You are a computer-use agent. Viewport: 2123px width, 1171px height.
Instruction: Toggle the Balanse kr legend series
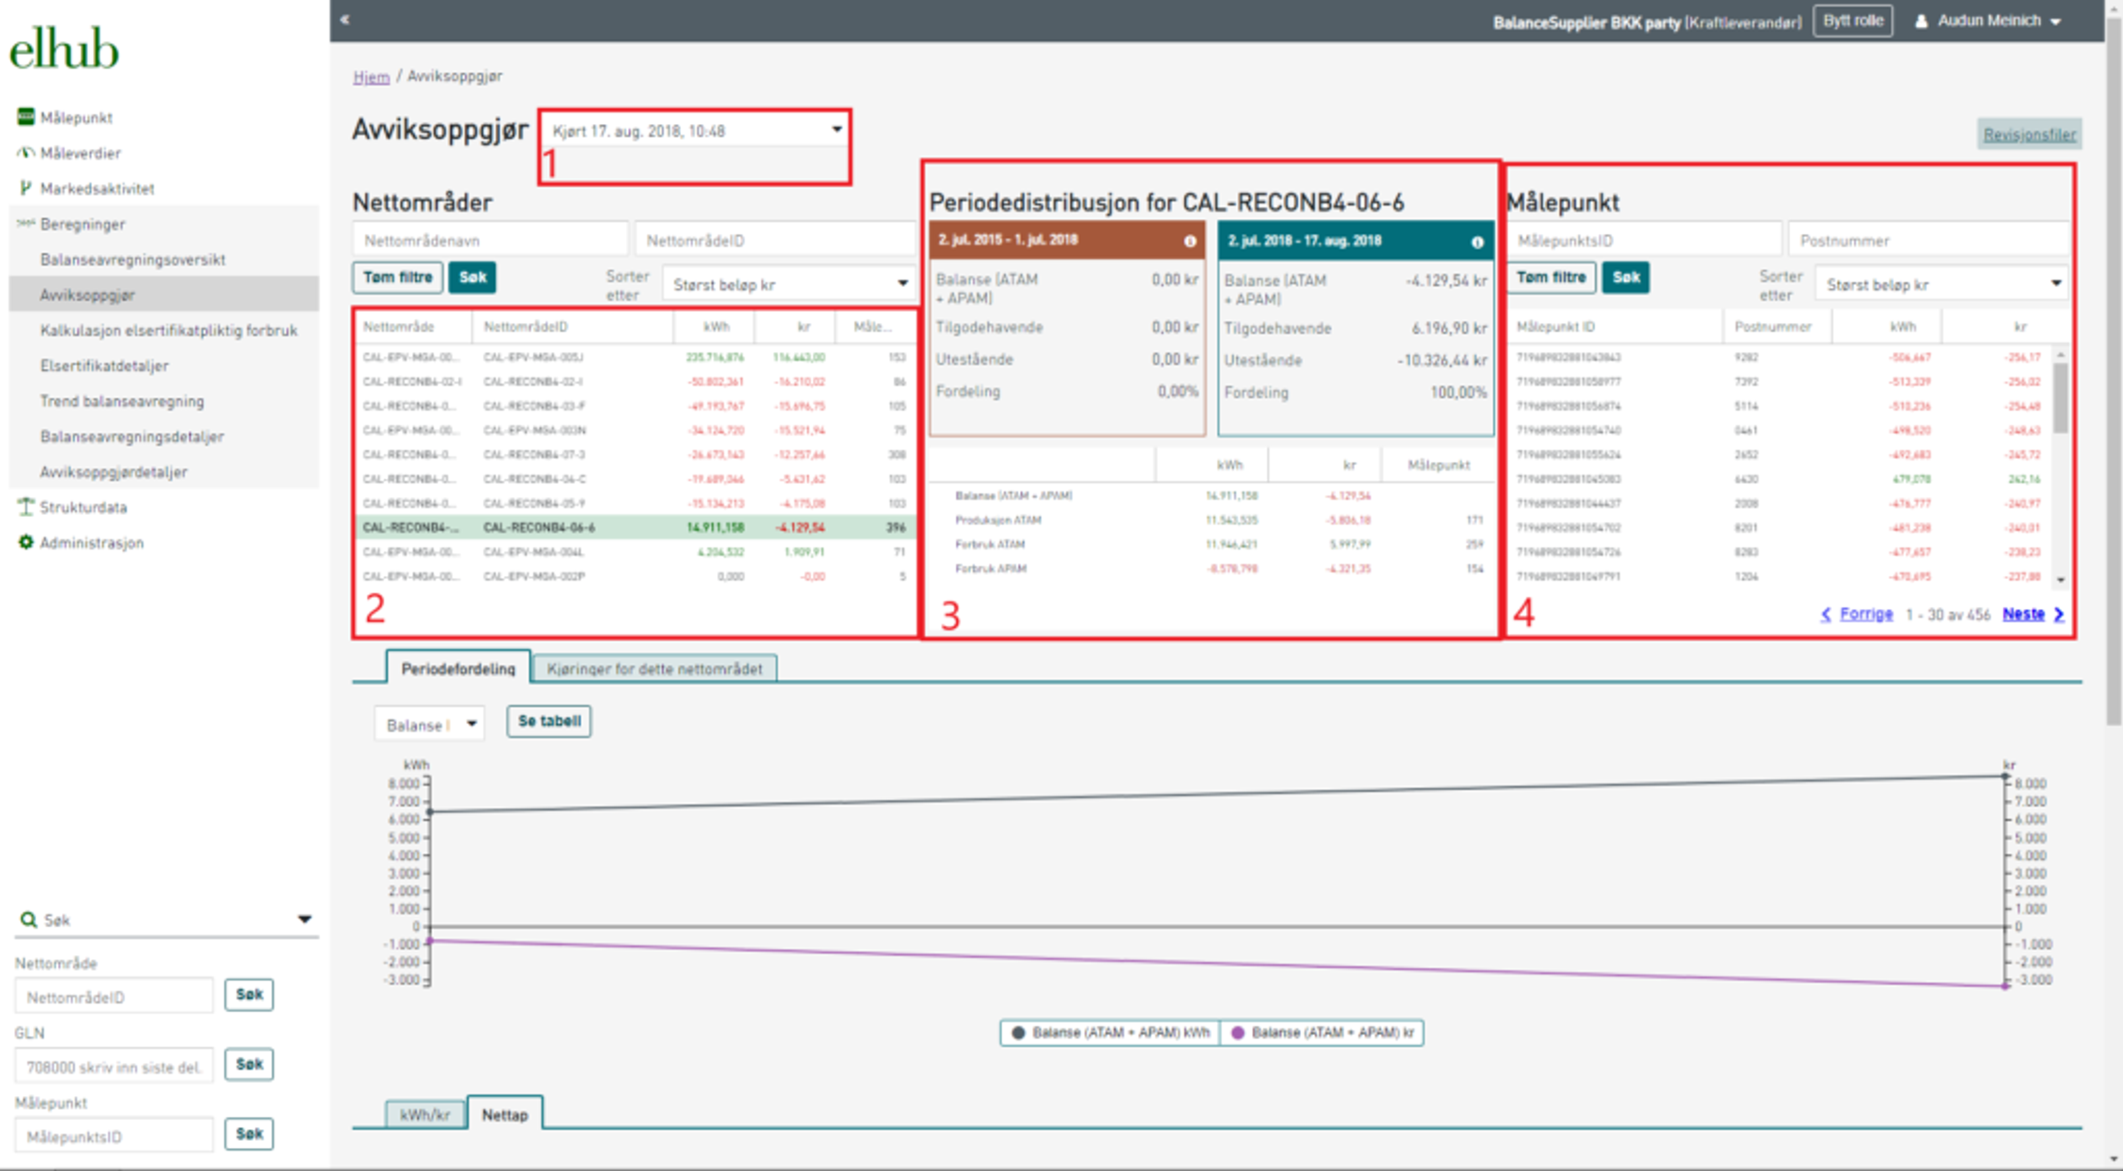[x=1322, y=1032]
